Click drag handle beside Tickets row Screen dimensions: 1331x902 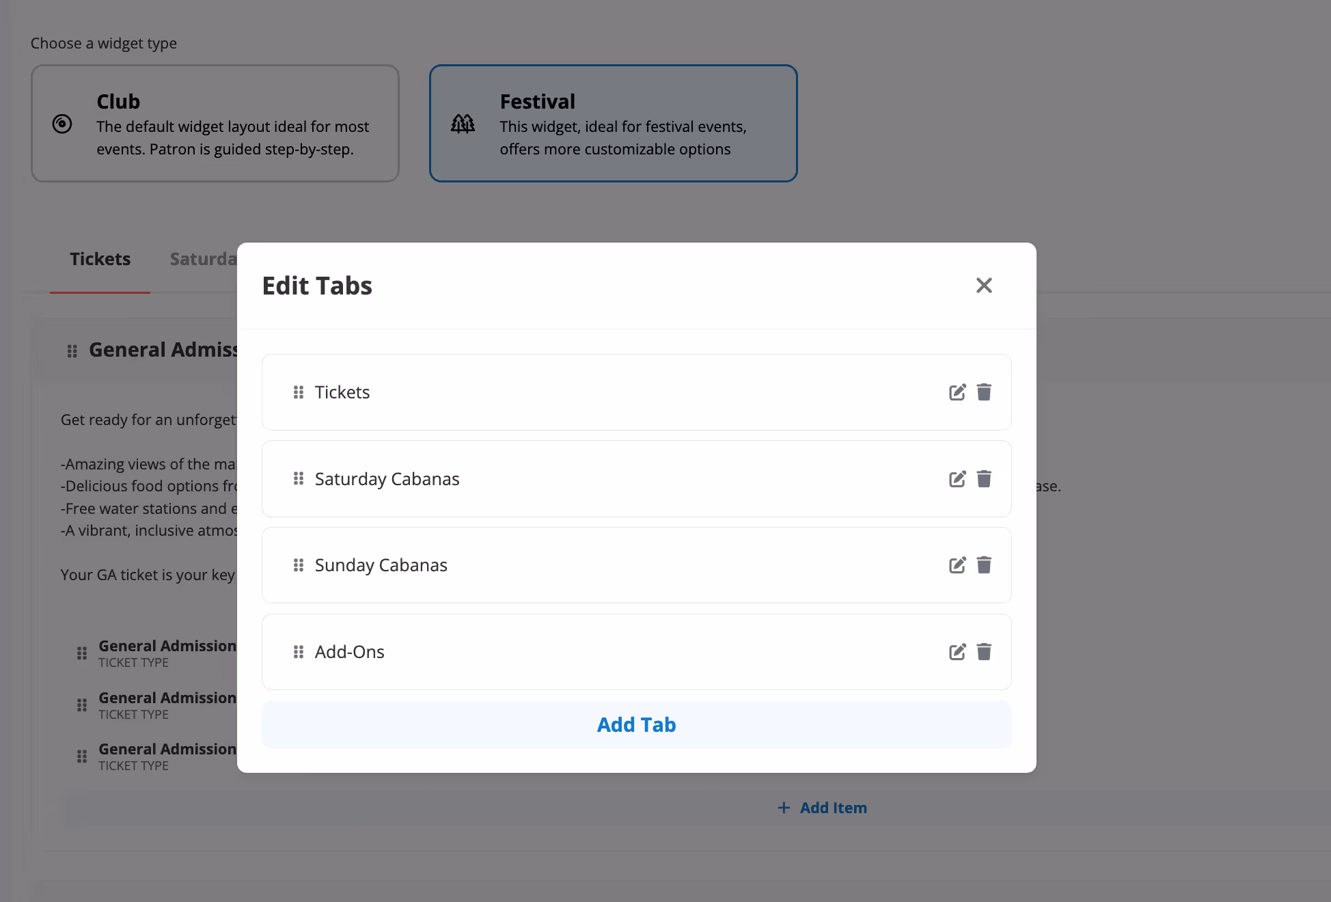tap(299, 392)
